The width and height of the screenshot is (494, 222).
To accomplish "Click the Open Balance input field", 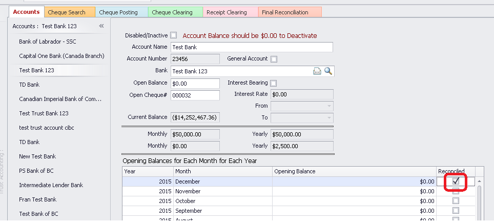I will click(x=195, y=84).
